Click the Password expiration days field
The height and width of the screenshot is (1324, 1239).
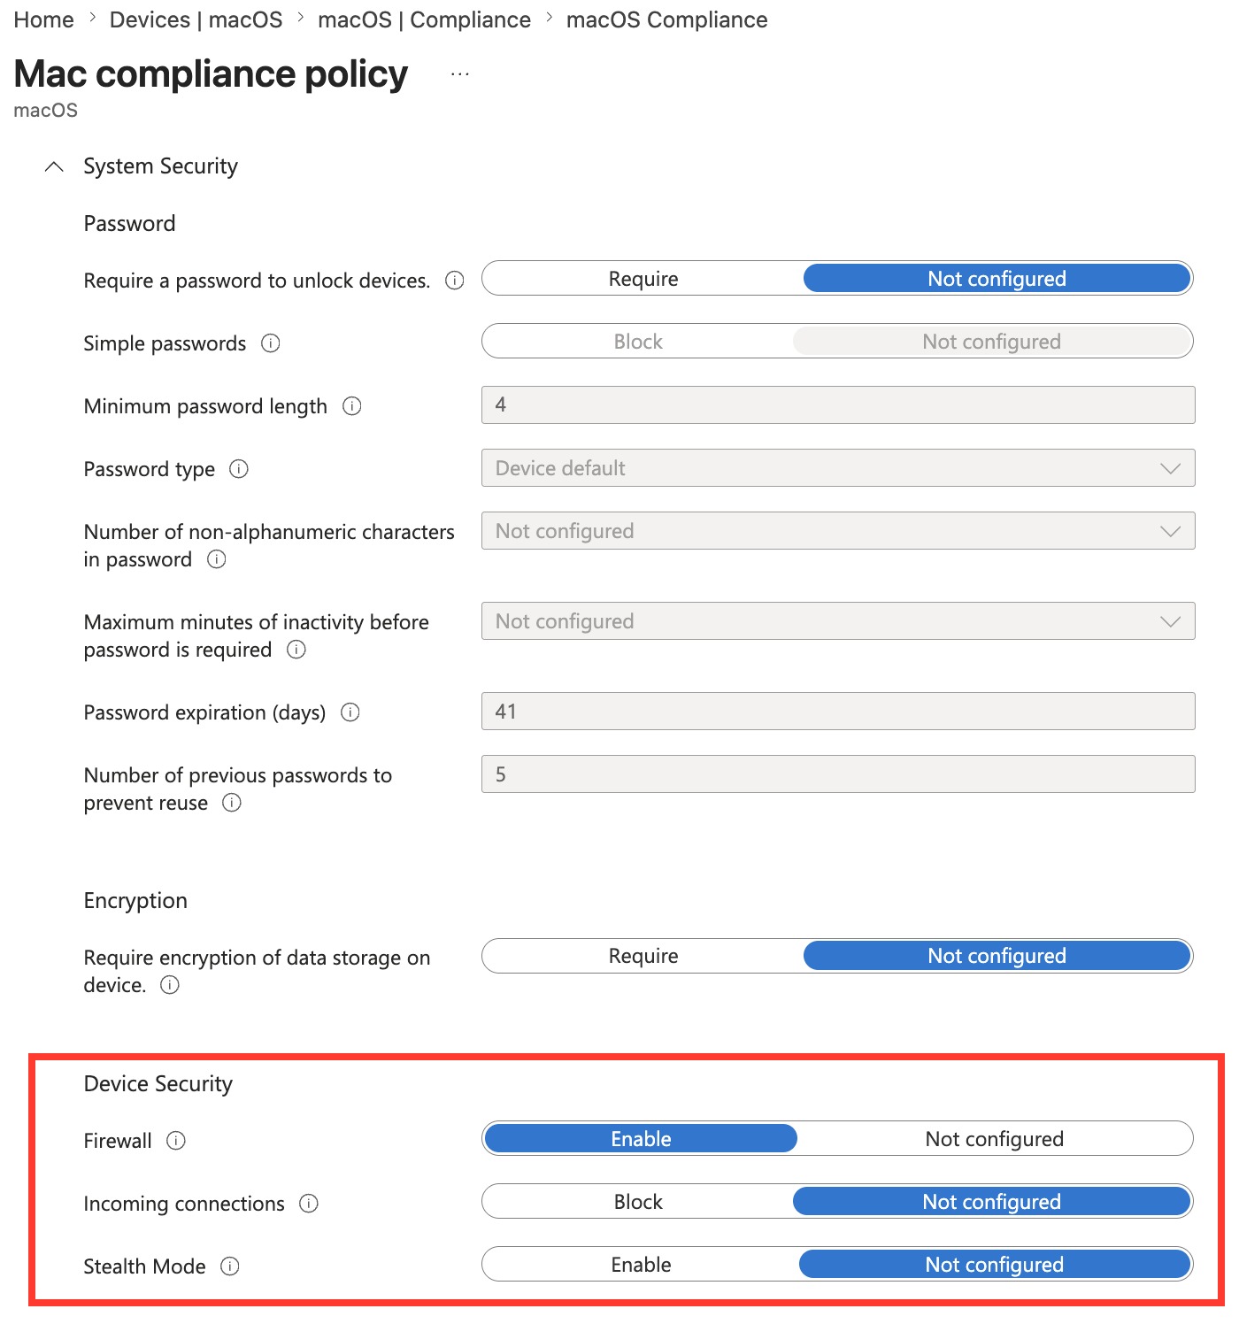click(837, 712)
